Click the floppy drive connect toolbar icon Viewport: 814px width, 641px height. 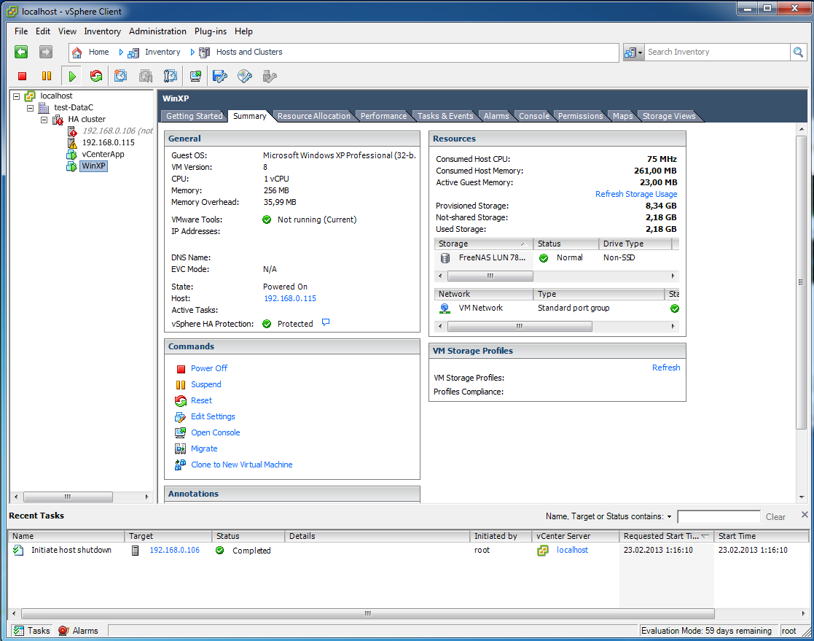[220, 77]
